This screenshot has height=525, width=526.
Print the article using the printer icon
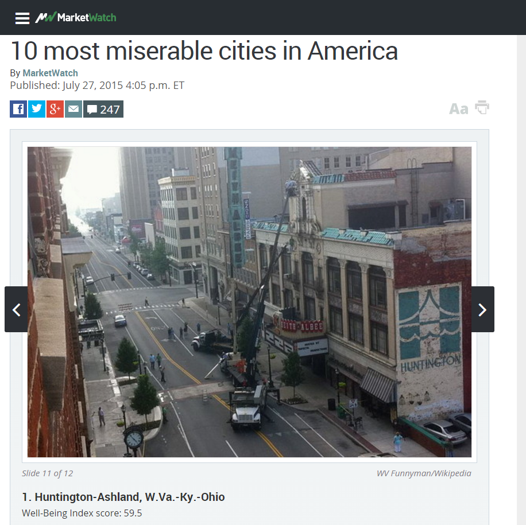tap(482, 107)
